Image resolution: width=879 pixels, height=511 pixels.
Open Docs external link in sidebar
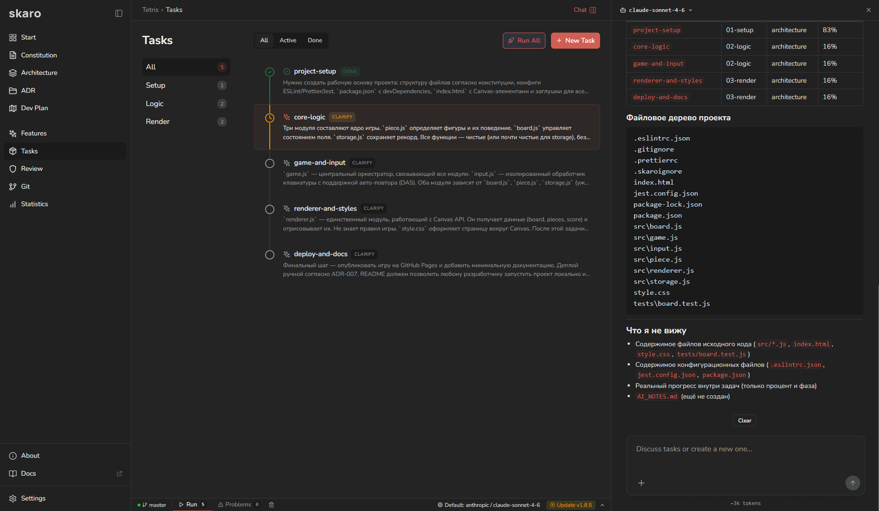[x=28, y=473]
